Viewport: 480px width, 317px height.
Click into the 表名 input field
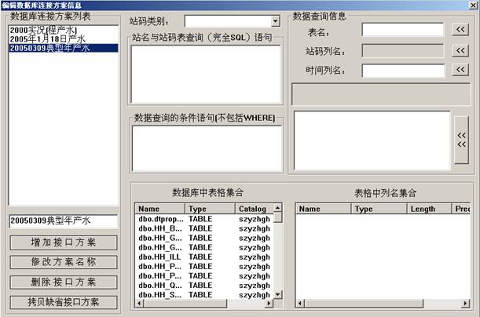pos(403,30)
